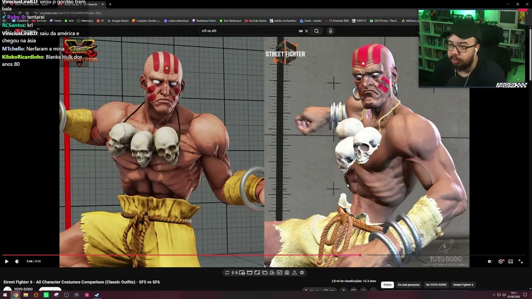Take a screenshot with the camera icon

click(x=287, y=273)
